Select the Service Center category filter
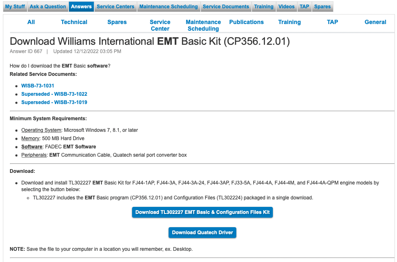This screenshot has width=397, height=262. [x=160, y=25]
